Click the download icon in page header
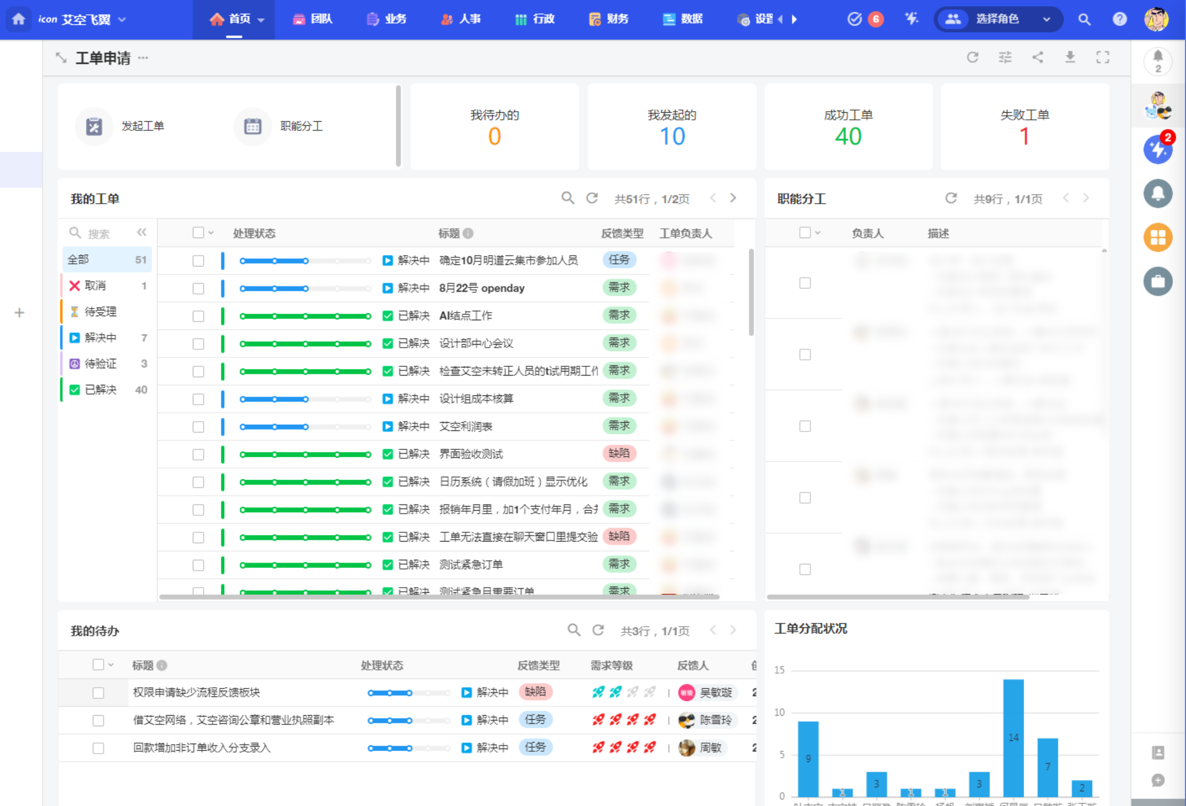The width and height of the screenshot is (1186, 806). click(1070, 57)
